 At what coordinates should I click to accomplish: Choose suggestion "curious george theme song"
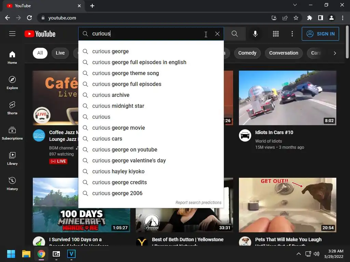[x=151, y=73]
